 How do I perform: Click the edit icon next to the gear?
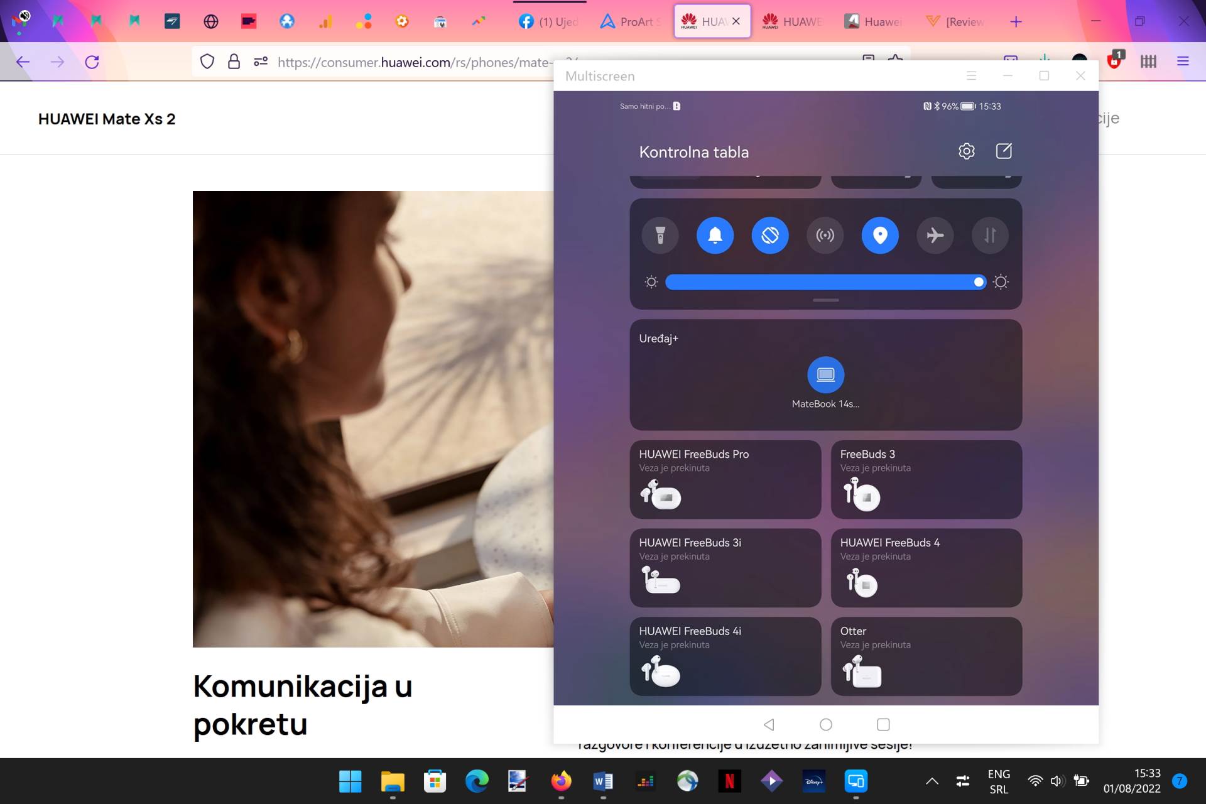pyautogui.click(x=1004, y=151)
